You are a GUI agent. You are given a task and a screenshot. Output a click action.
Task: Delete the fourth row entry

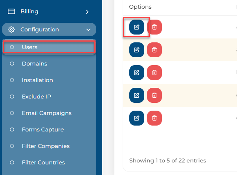[x=154, y=95]
